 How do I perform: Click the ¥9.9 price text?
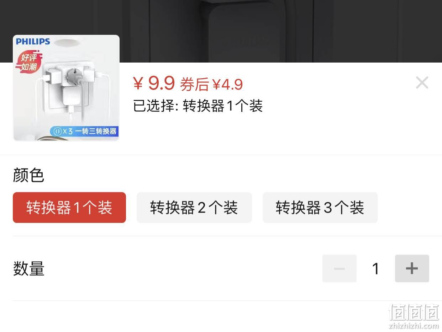tap(154, 83)
